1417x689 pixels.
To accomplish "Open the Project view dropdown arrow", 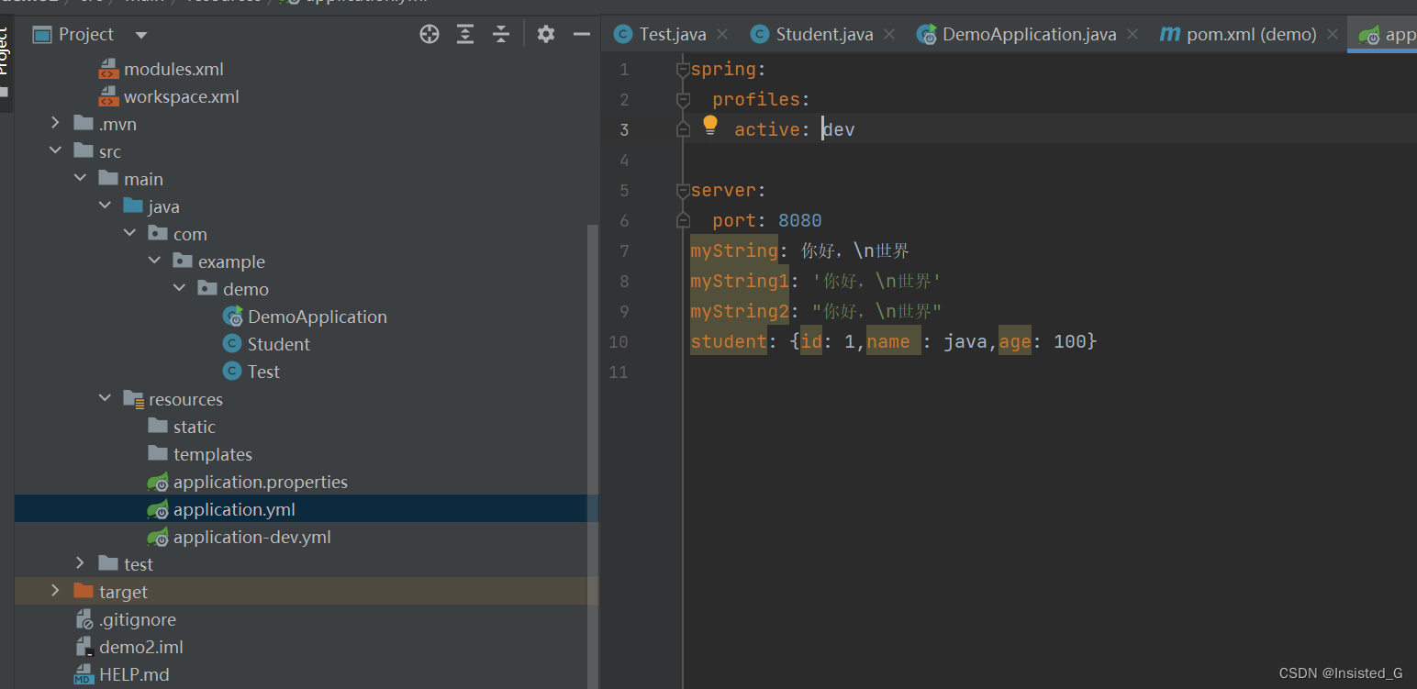I will coord(141,35).
